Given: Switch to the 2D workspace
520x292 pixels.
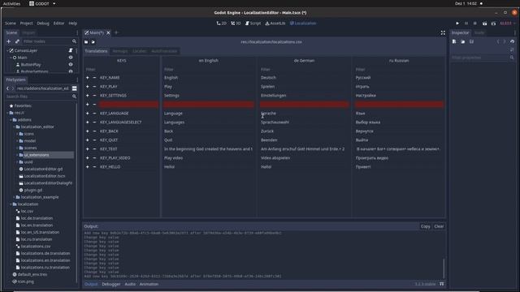Looking at the screenshot, I should (221, 24).
